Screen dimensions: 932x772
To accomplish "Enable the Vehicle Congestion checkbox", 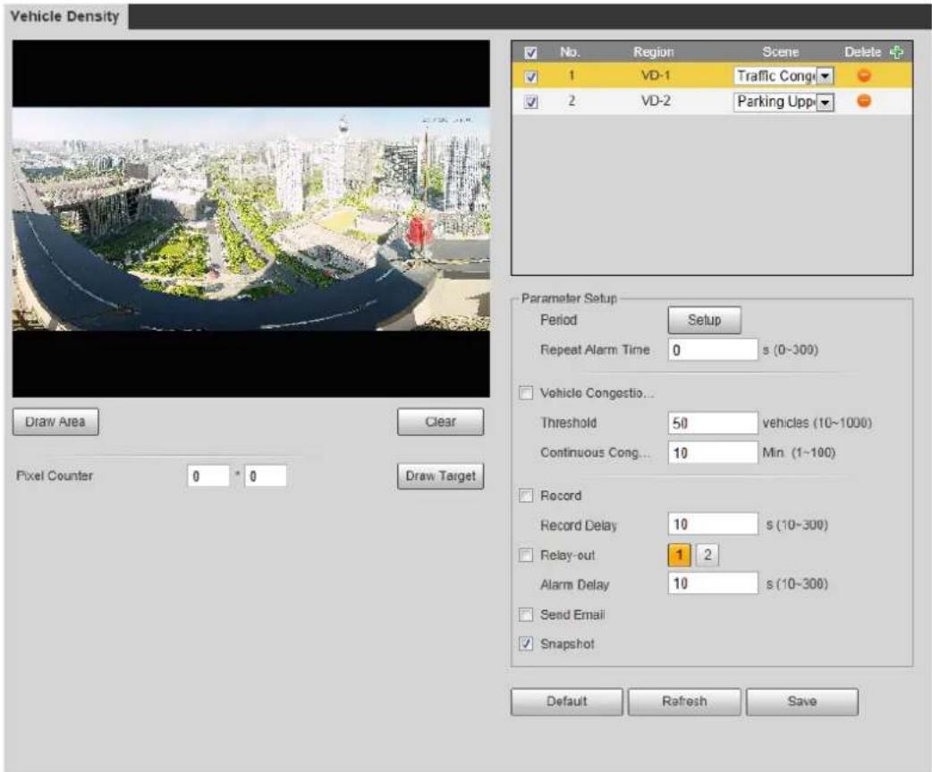I will click(x=526, y=392).
